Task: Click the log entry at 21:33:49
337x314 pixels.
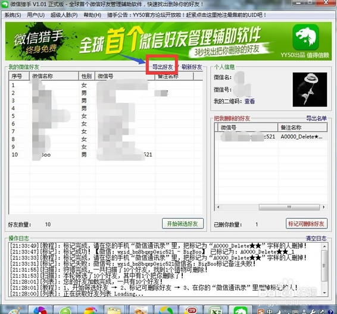Action: point(158,246)
